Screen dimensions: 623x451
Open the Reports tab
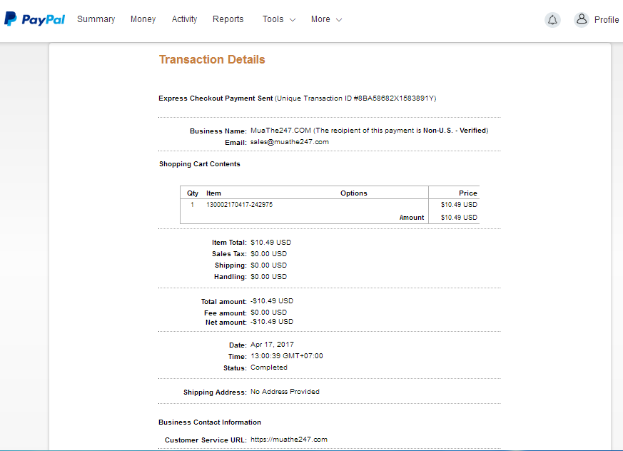[228, 19]
